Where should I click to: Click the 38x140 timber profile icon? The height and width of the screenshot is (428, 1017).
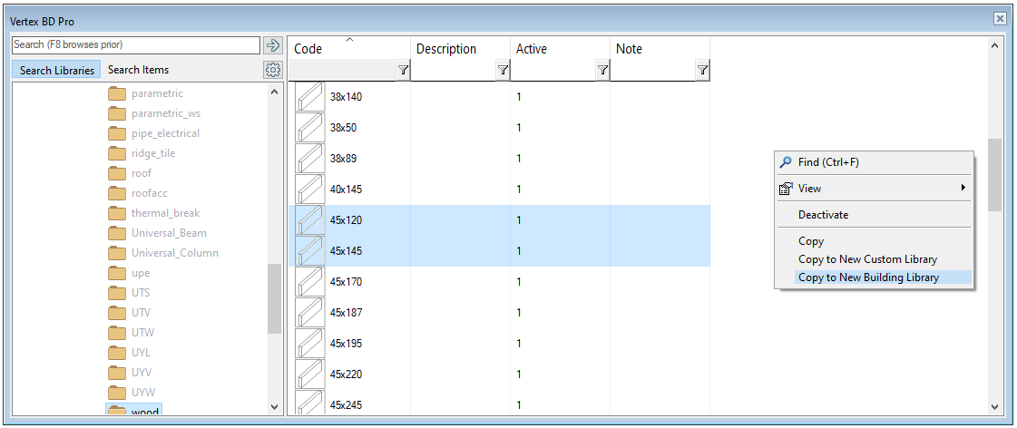[x=310, y=97]
